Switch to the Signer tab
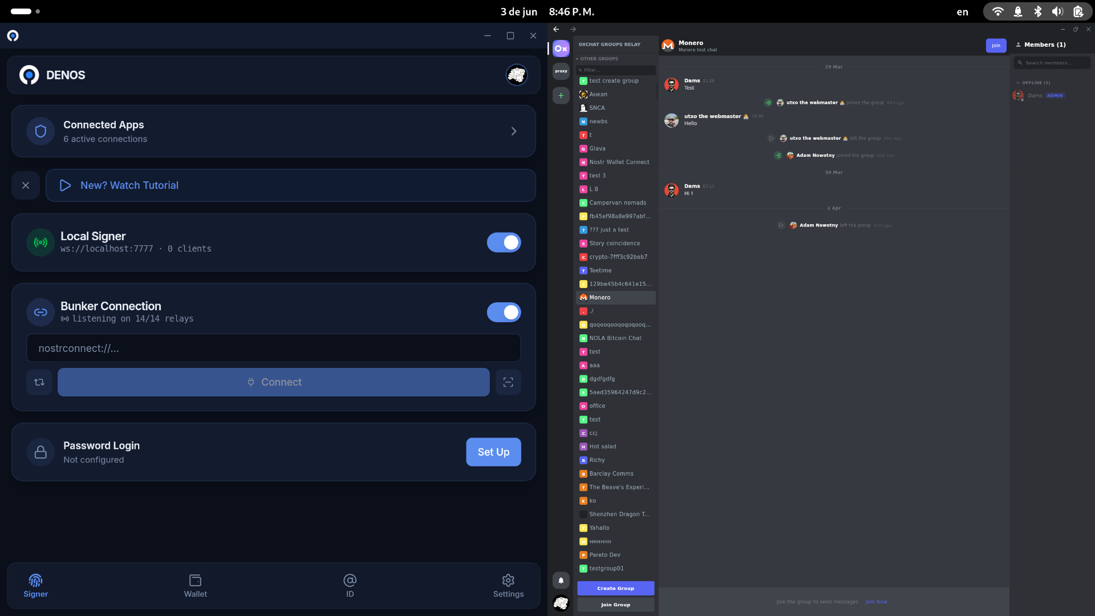This screenshot has width=1095, height=616. [35, 586]
